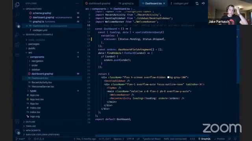This screenshot has width=252, height=141.
Task: Open RecentActivity.tsx file
Action: click(41, 83)
